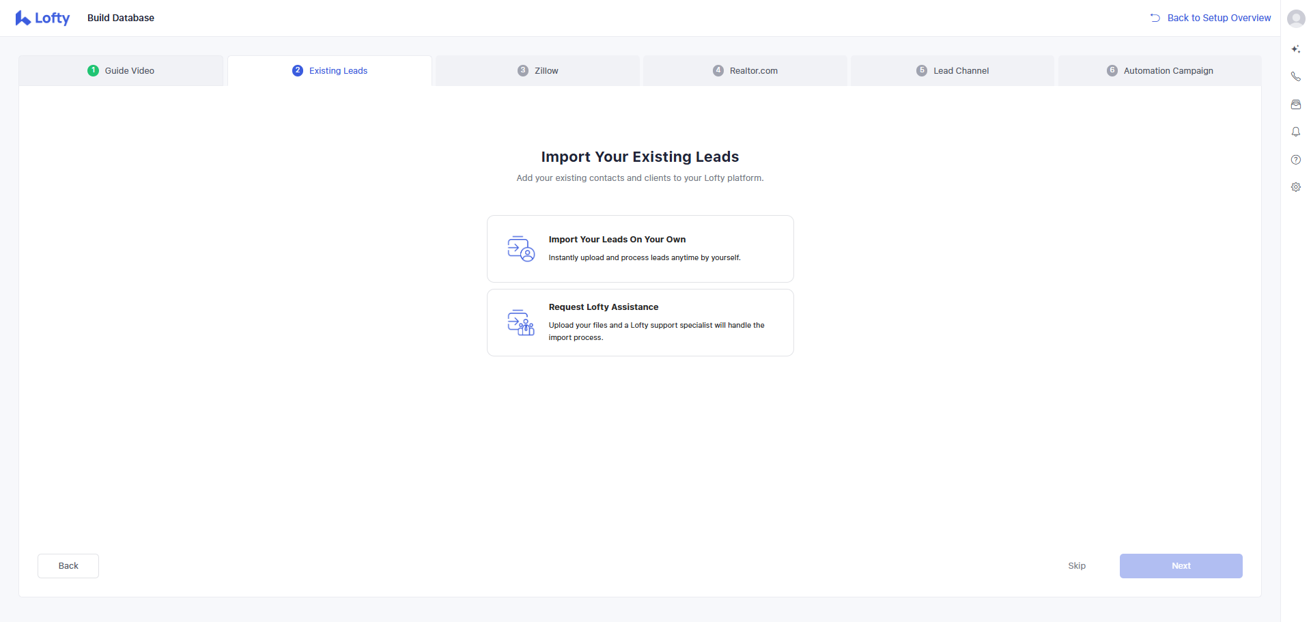Open the AI assistant sparkle icon
Viewport: 1311px width, 622px height.
pos(1295,49)
